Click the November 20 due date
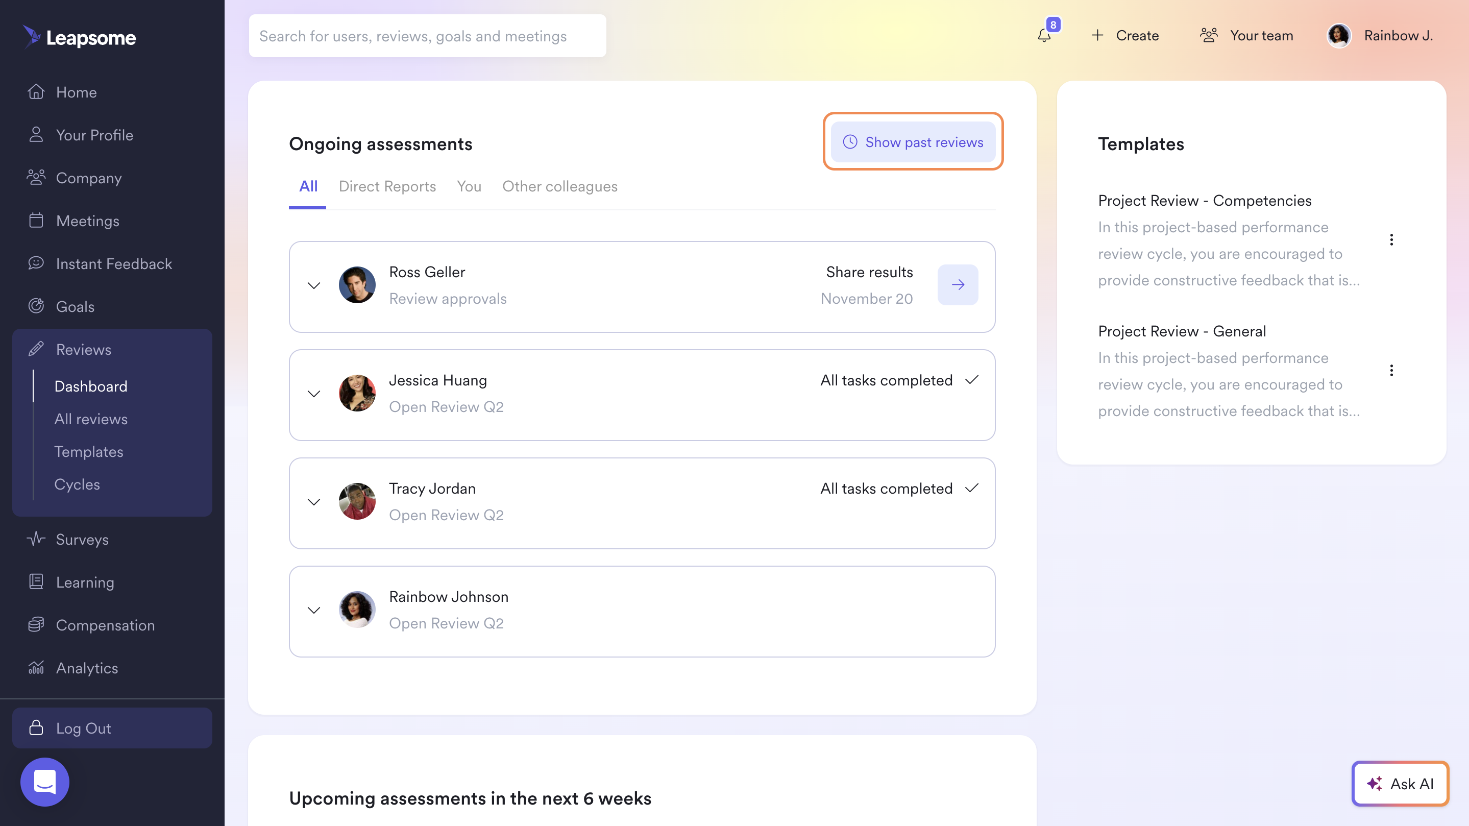 coord(866,298)
